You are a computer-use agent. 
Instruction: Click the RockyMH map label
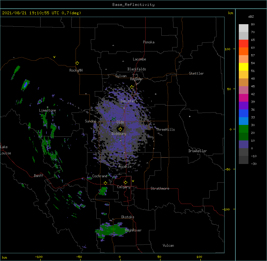point(76,70)
